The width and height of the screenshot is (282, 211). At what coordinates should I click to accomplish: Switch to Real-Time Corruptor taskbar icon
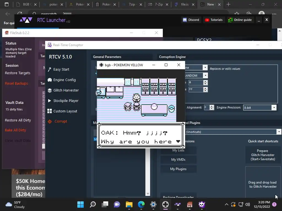(202, 204)
